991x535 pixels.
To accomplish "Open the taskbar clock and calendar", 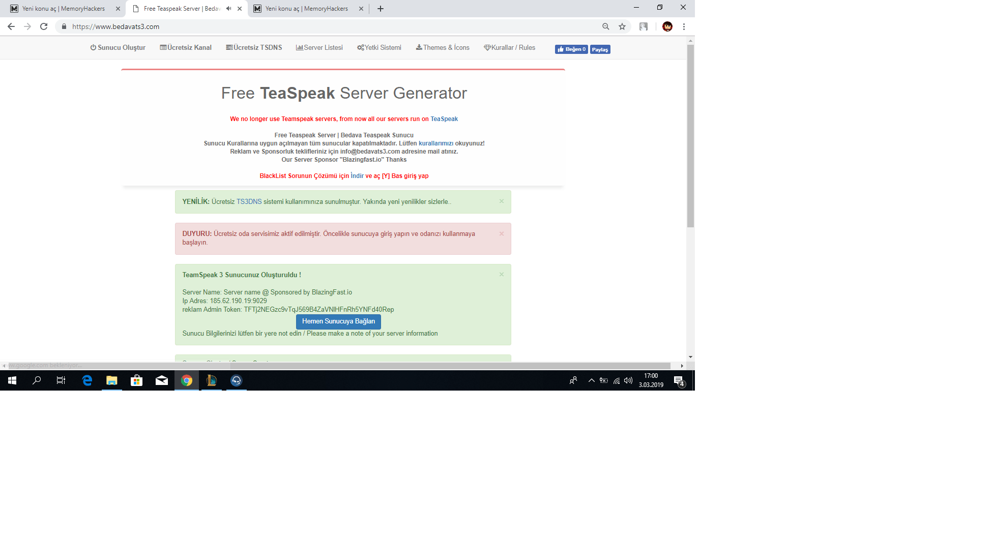I will pyautogui.click(x=651, y=380).
